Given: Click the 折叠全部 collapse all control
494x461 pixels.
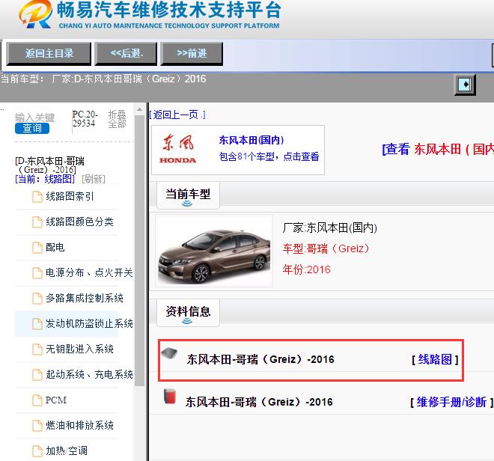Looking at the screenshot, I should tap(118, 119).
